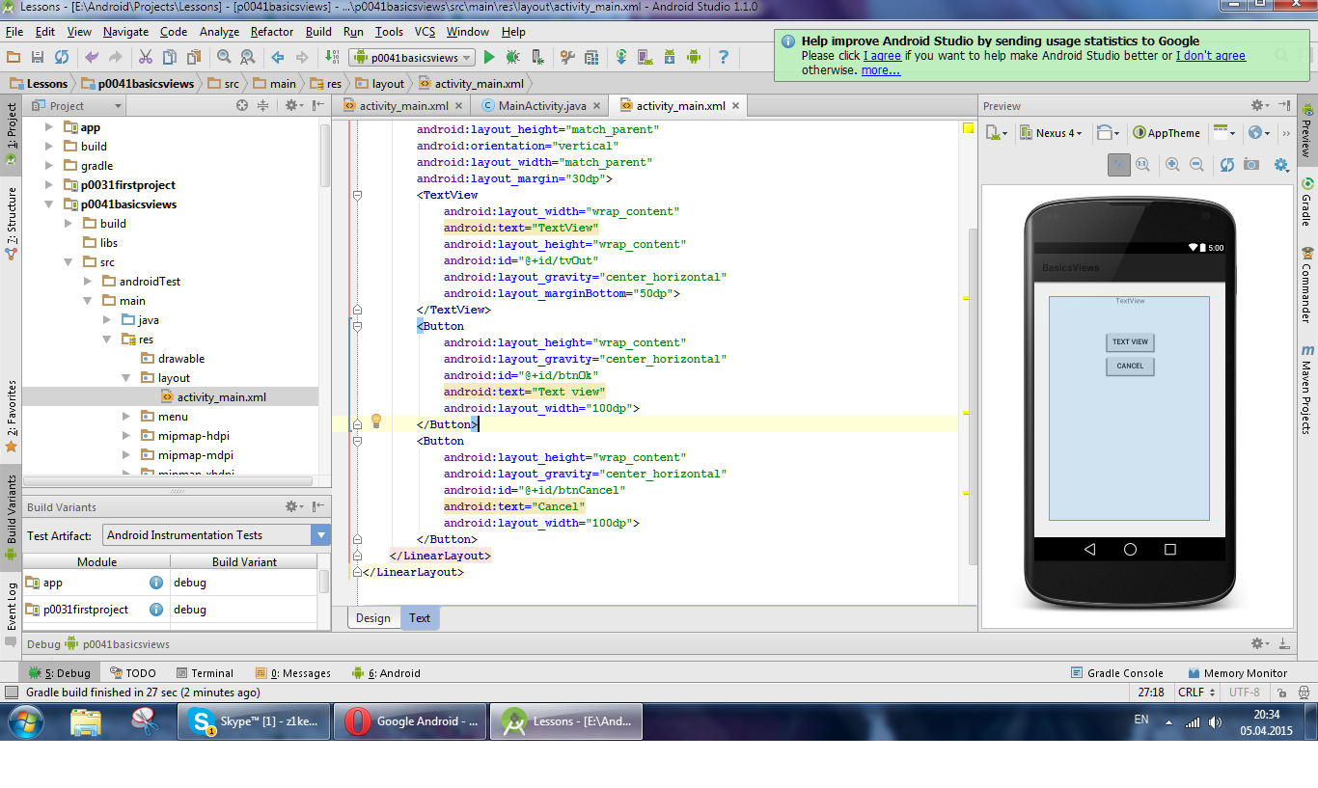Viewport: 1318px width, 788px height.
Task: Synchronize files using the toolbar refresh icon
Action: (x=62, y=57)
